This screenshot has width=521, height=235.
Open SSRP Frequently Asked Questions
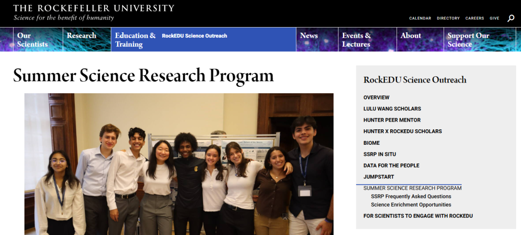(x=411, y=196)
